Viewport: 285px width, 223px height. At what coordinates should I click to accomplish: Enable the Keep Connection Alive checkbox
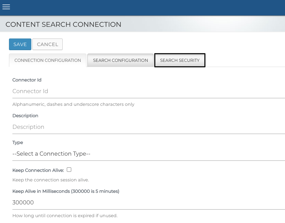pyautogui.click(x=69, y=170)
